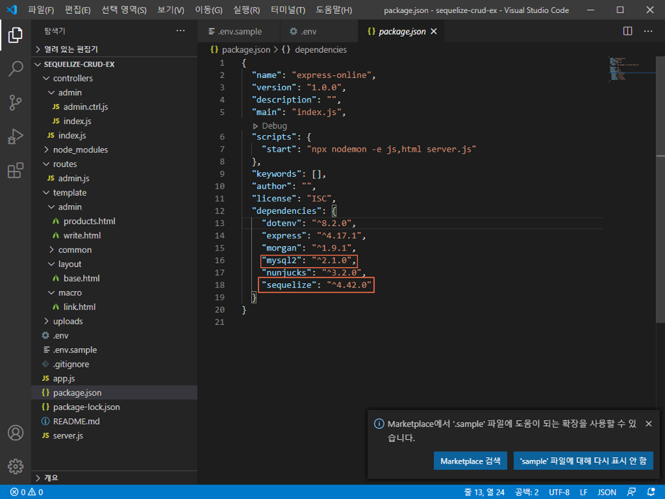The height and width of the screenshot is (499, 665).
Task: Click the feedback icon in status bar
Action: coord(631,493)
